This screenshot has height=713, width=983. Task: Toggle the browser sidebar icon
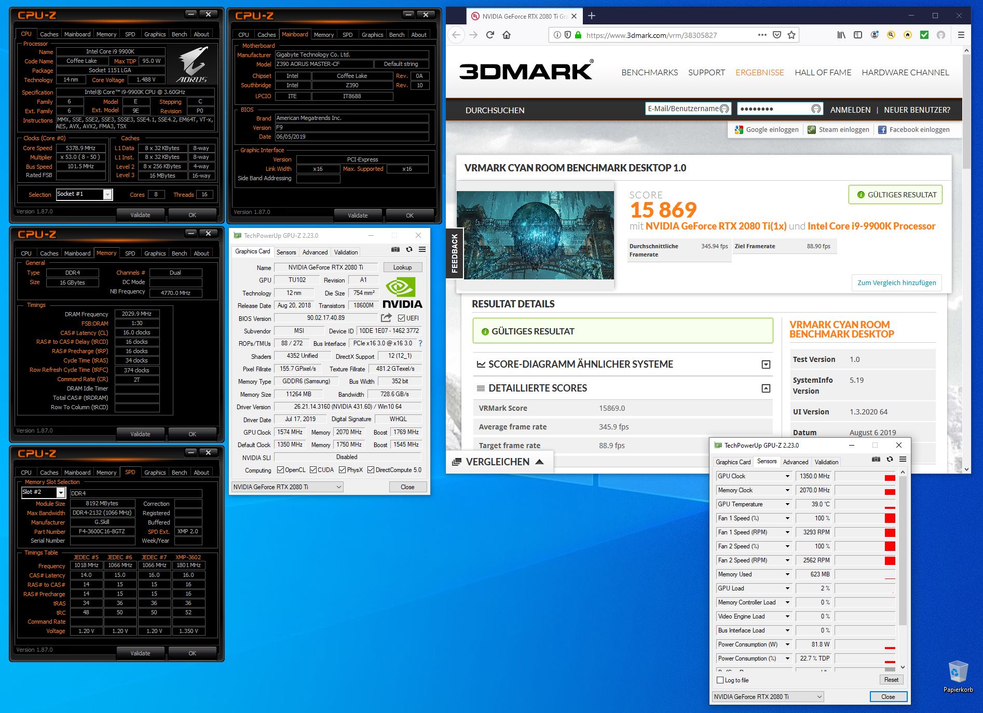858,35
